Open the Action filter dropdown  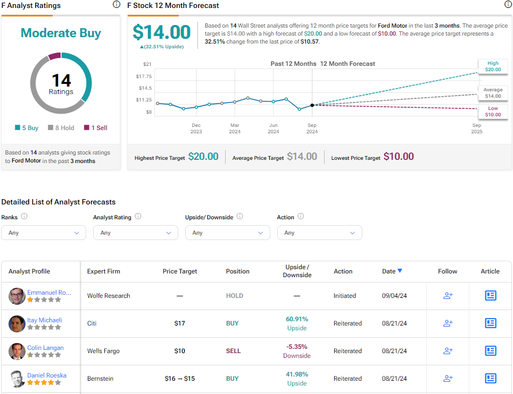click(x=319, y=233)
